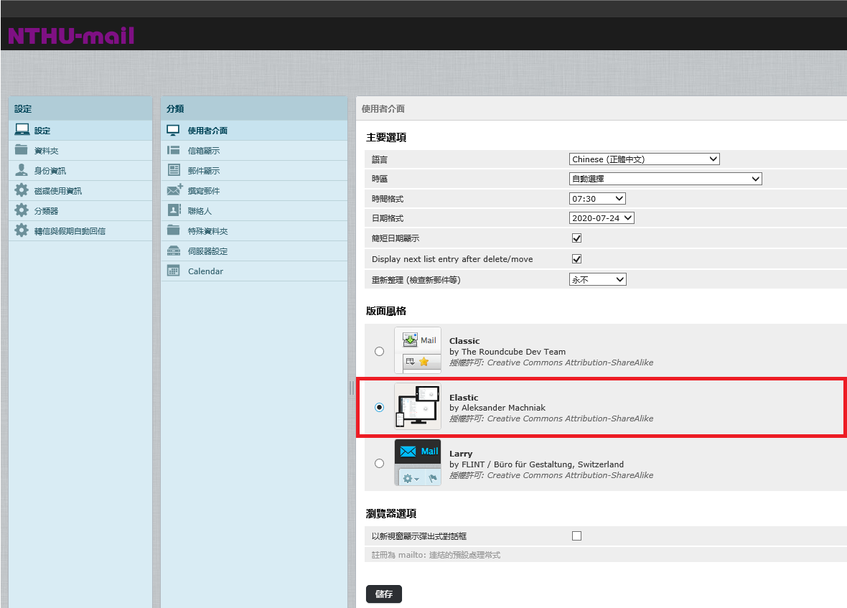
Task: Open 轉信與假期自動回信 in the settings menu
Action: click(x=70, y=231)
